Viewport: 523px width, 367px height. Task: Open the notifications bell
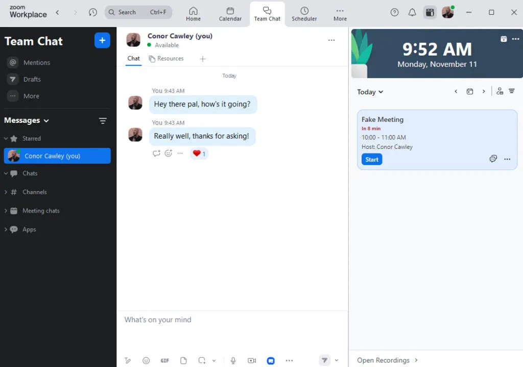[412, 12]
